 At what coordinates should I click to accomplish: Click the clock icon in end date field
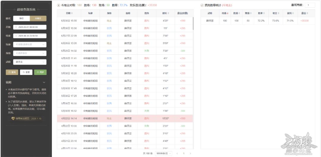click(16, 36)
